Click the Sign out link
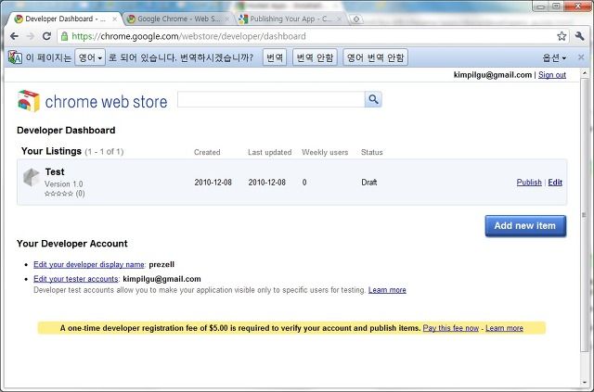 [552, 75]
